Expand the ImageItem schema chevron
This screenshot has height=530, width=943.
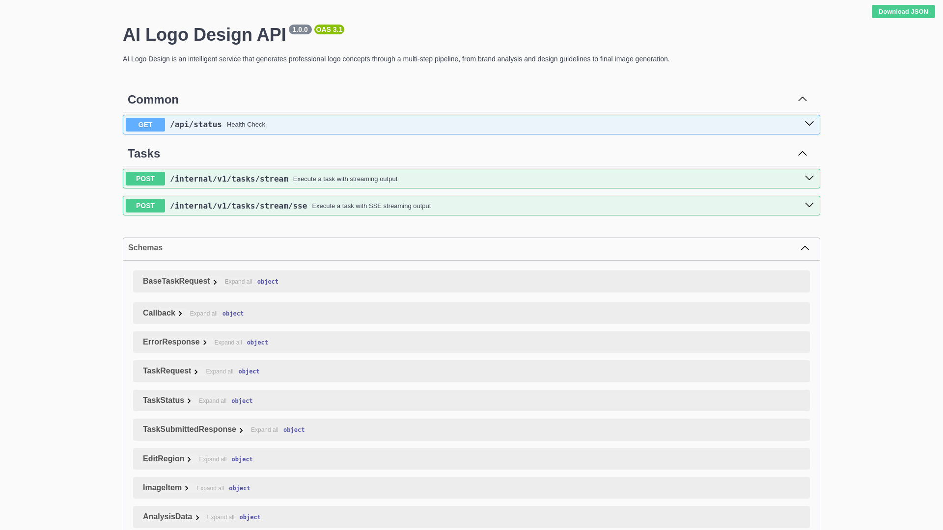click(187, 488)
